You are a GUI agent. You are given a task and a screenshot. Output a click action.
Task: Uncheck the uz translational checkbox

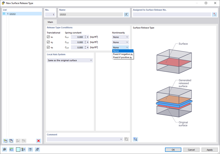pos(48,47)
